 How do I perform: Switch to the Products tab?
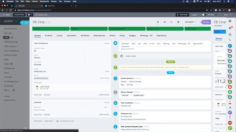click(x=48, y=36)
